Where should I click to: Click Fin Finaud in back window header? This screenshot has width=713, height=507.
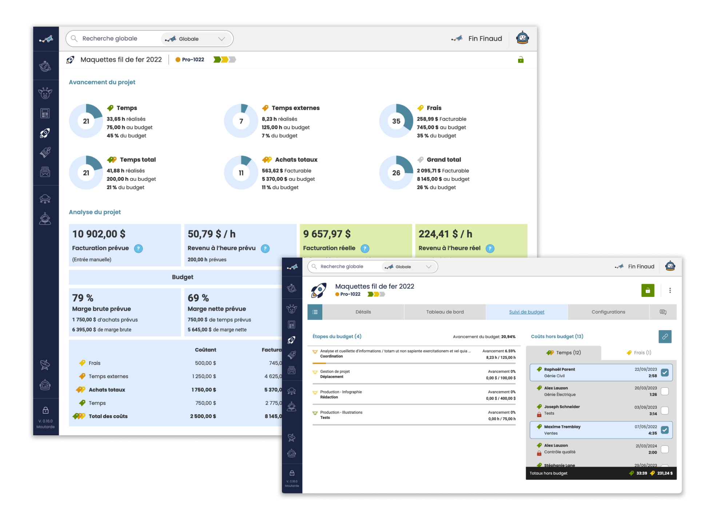tap(485, 39)
